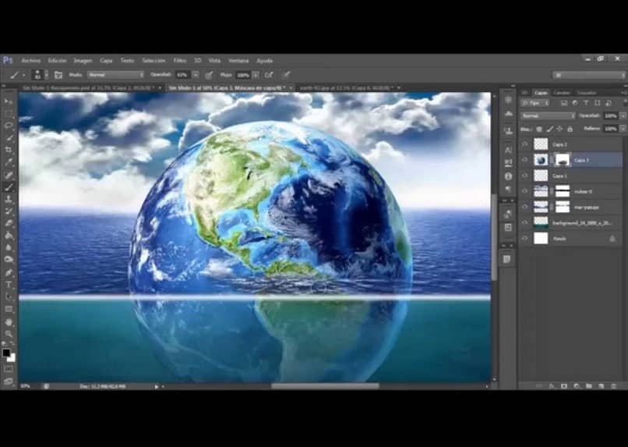Viewport: 628px width, 447px height.
Task: Select the Zoom tool
Action: (9, 334)
